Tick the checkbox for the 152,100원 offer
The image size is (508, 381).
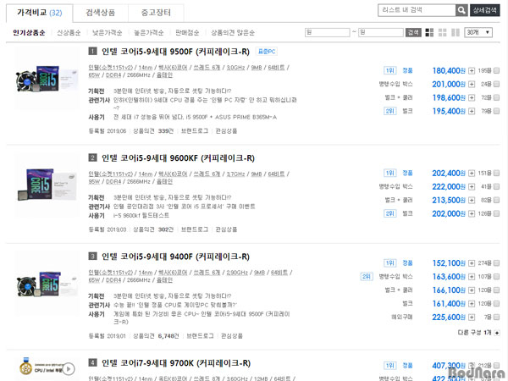tap(496, 263)
